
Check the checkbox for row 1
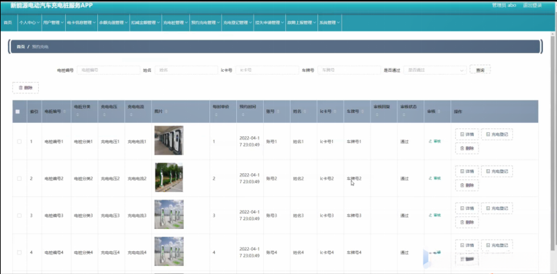(19, 142)
